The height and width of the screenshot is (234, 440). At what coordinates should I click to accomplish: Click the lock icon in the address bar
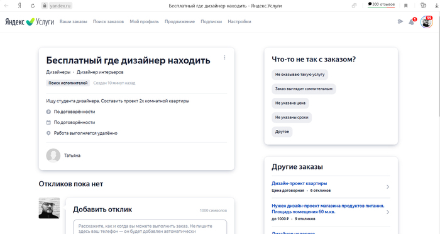point(45,6)
